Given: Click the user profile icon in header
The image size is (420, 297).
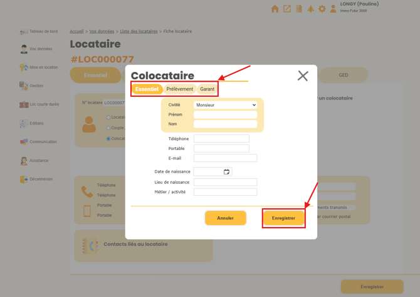Looking at the screenshot, I should (333, 9).
